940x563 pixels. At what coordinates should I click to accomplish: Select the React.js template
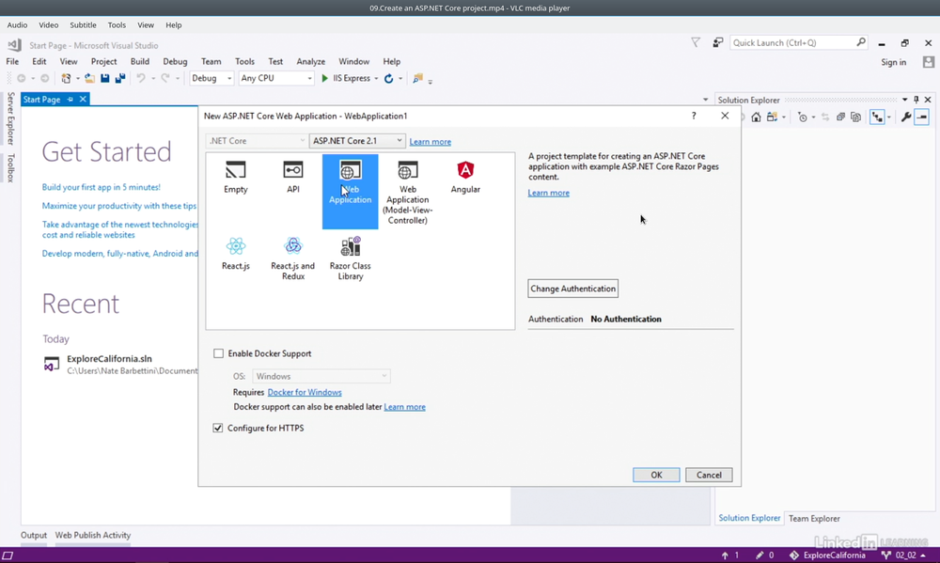coord(236,254)
